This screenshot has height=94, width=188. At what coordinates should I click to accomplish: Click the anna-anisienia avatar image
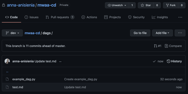[x=7, y=61]
